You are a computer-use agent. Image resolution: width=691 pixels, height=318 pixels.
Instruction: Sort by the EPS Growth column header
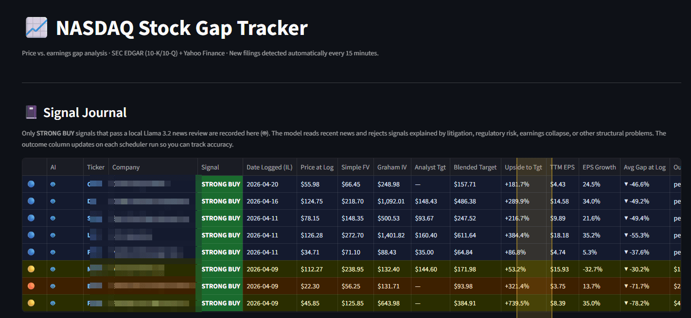click(599, 167)
